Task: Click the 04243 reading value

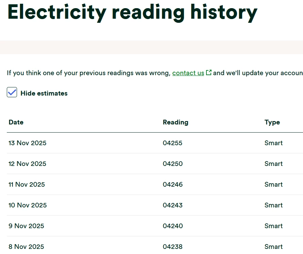Action: pyautogui.click(x=172, y=205)
